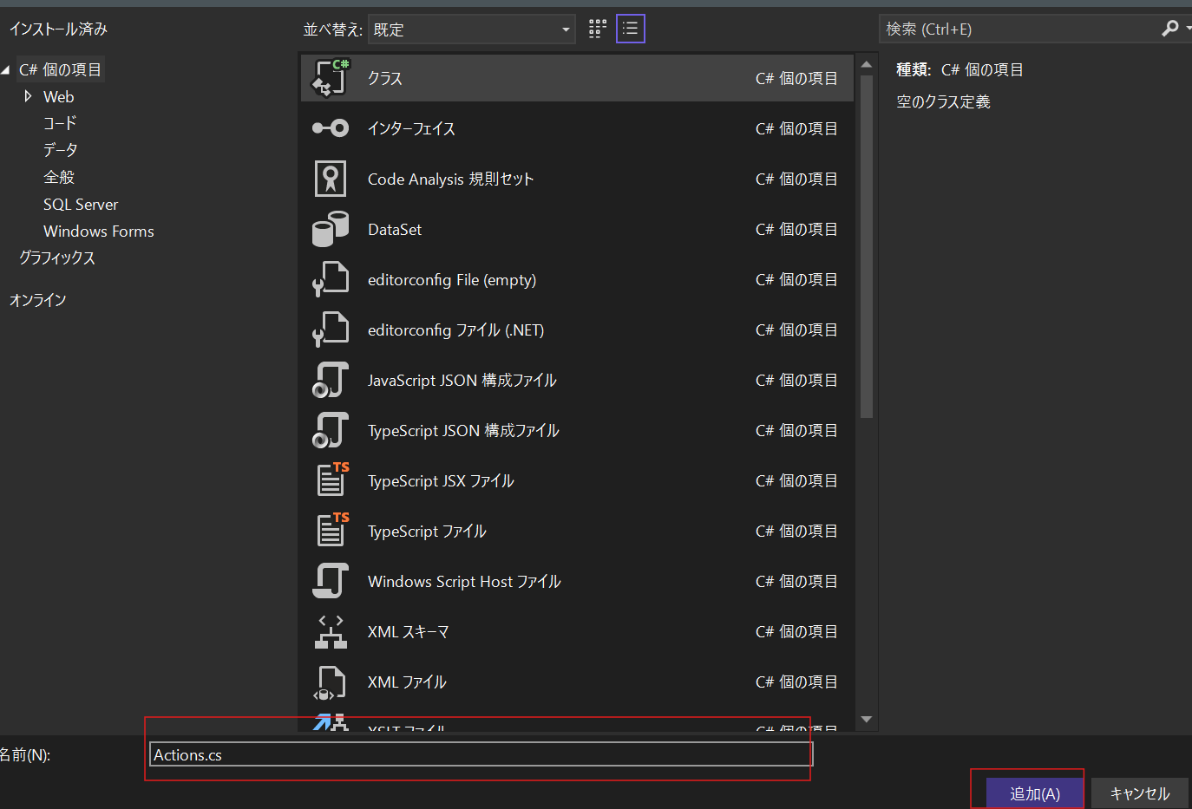Click the 追加(A) button
This screenshot has height=809, width=1192.
click(x=1035, y=793)
